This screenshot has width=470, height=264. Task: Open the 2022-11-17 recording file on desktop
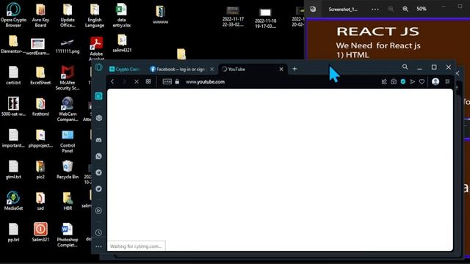point(233,16)
